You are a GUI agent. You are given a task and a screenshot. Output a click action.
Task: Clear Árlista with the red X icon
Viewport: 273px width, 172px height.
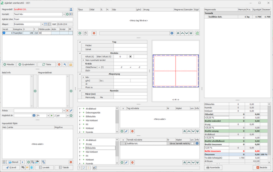[x=67, y=111]
